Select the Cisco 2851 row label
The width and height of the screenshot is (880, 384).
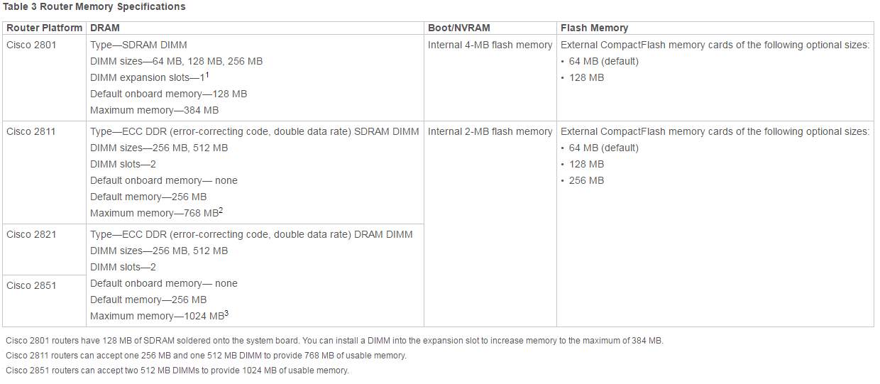click(x=31, y=285)
